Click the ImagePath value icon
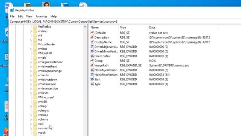The image size is (241, 136). tap(92, 65)
